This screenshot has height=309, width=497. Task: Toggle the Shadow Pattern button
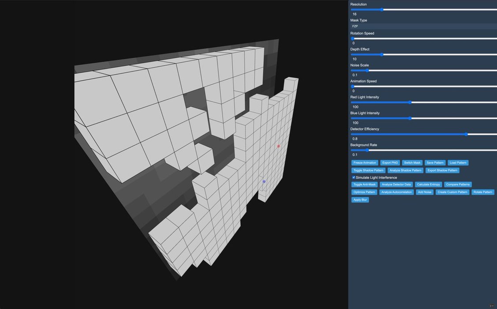click(x=368, y=170)
